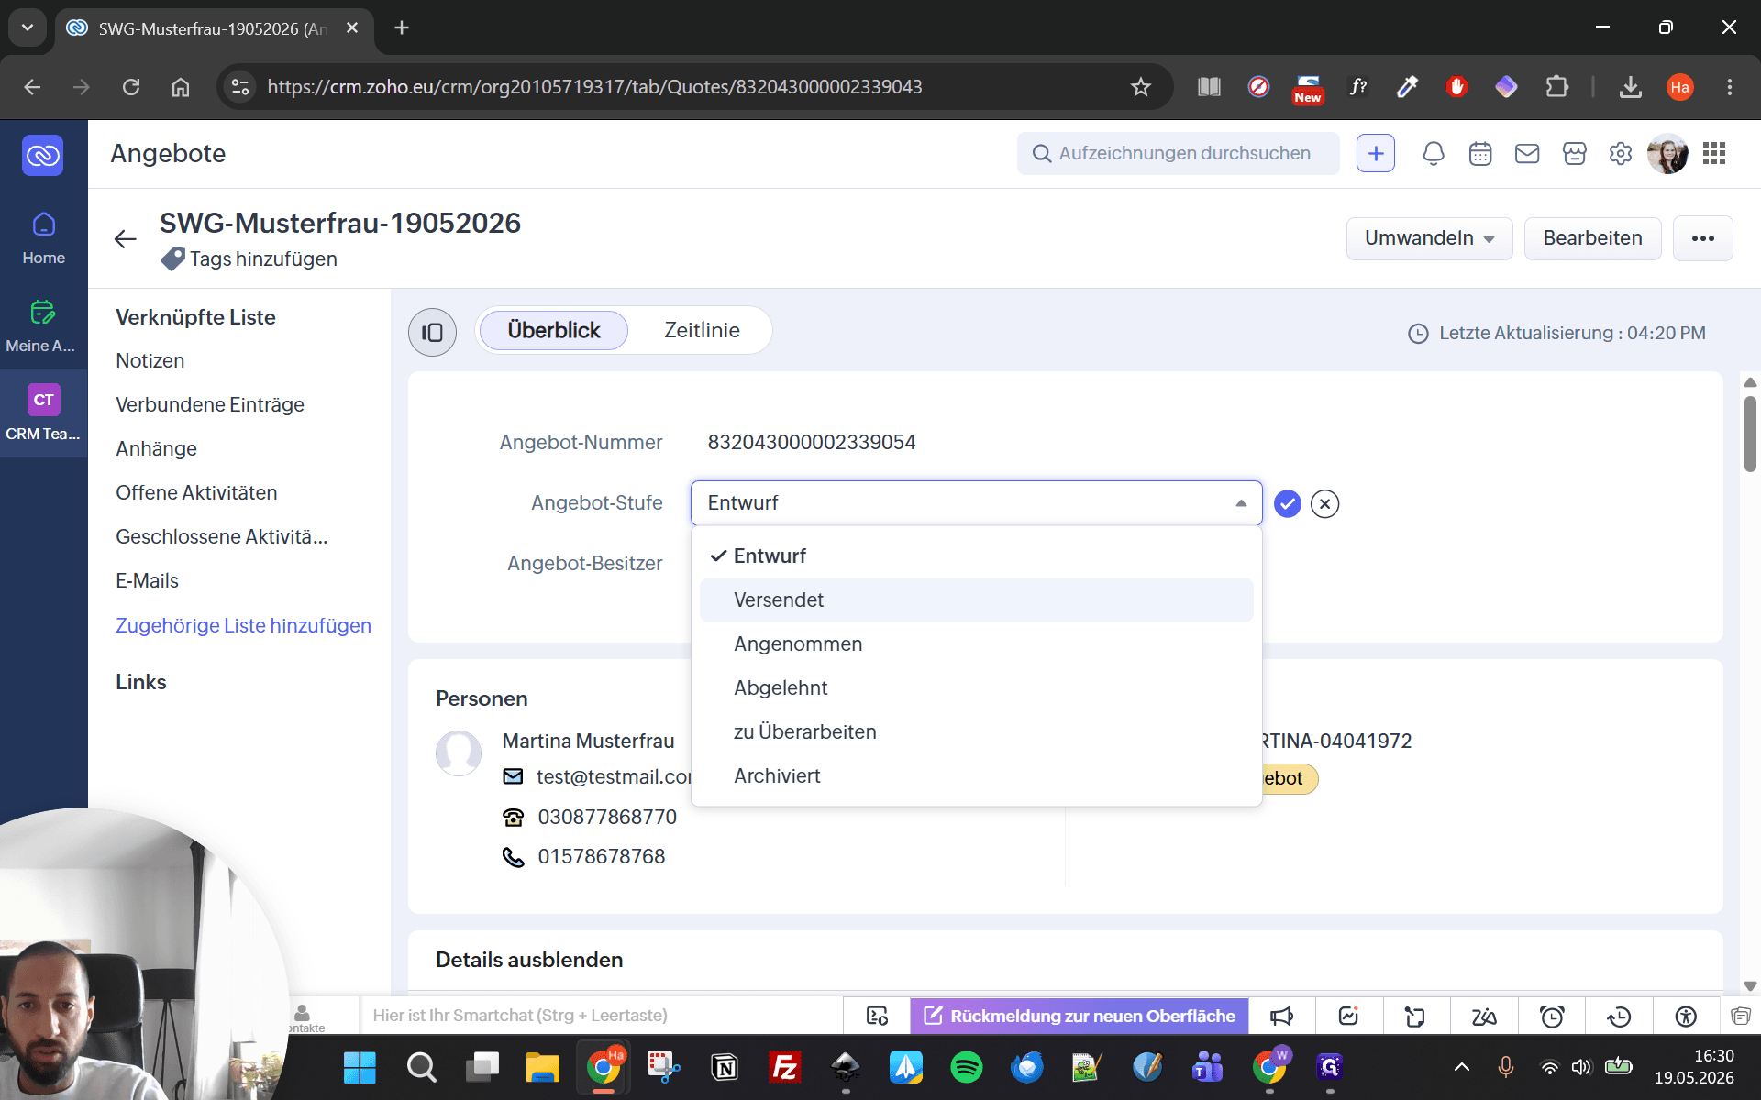Open the CRM Team module in the sidebar
Image resolution: width=1761 pixels, height=1100 pixels.
(x=43, y=413)
